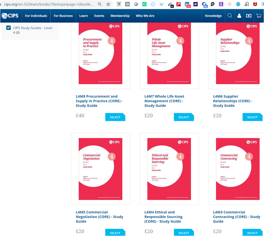Open the LinkedIn extension icon
The width and height of the screenshot is (264, 236).
point(187,4)
